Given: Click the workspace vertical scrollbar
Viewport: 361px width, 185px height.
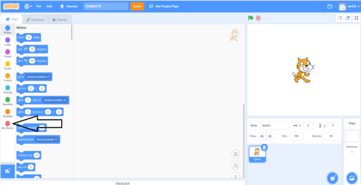Looking at the screenshot, I should pos(243,140).
